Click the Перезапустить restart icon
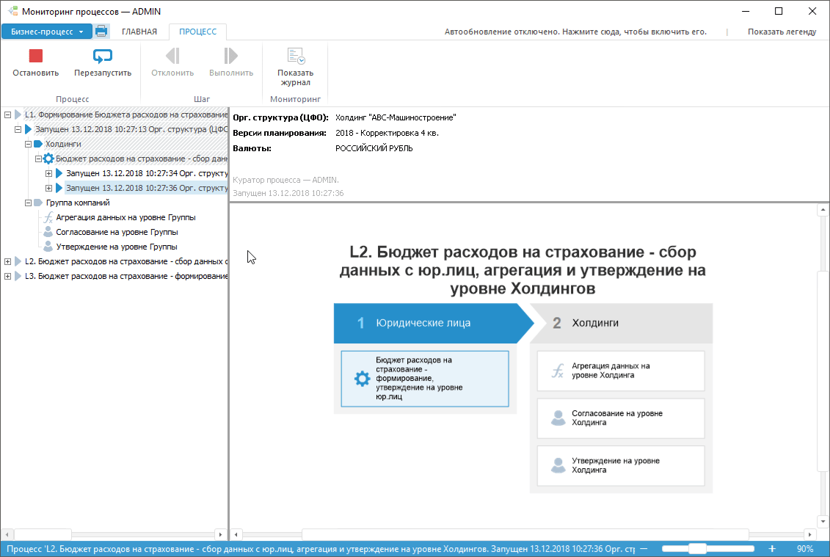The image size is (830, 557). 102,56
